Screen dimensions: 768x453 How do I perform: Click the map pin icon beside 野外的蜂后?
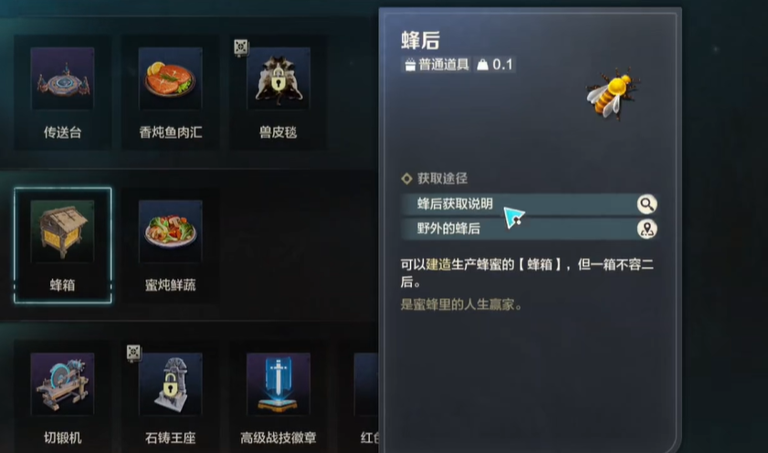coord(647,229)
